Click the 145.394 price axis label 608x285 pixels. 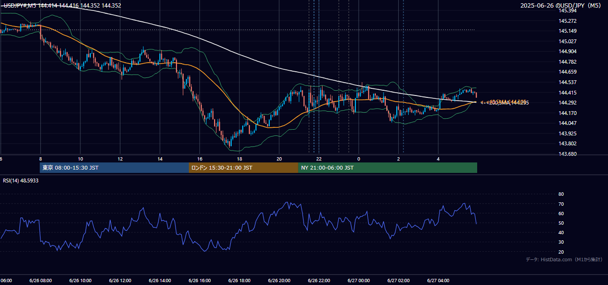(568, 10)
